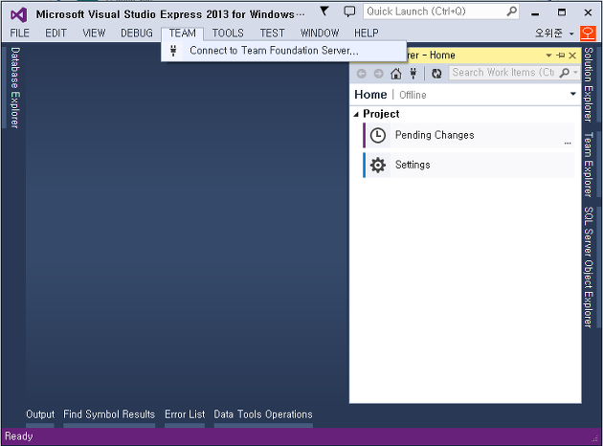Open the Team Explorer Settings page
The height and width of the screenshot is (446, 603).
[x=469, y=165]
